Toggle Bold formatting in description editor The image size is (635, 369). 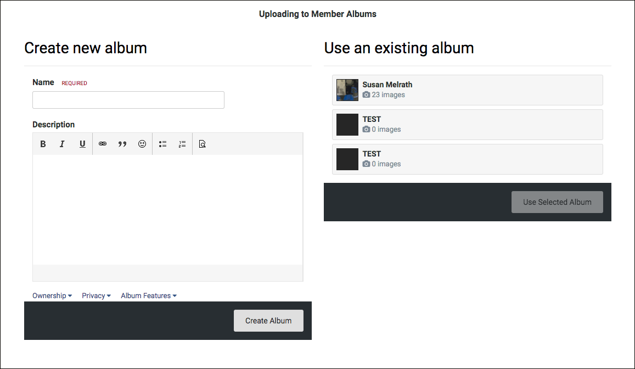43,144
